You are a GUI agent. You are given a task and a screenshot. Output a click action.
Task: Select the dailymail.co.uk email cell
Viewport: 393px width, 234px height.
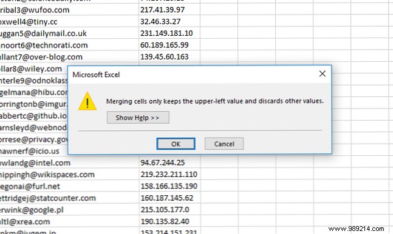(69, 33)
